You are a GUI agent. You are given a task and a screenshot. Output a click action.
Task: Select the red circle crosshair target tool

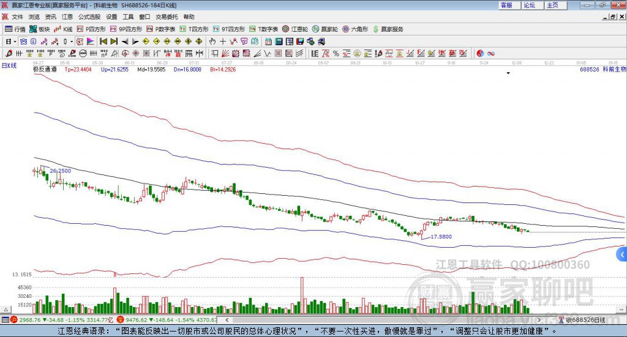[x=125, y=53]
